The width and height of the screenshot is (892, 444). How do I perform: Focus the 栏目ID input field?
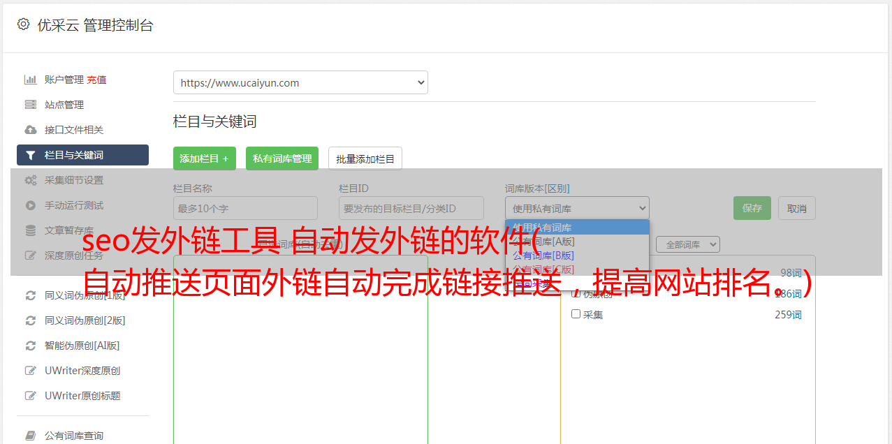click(x=411, y=208)
